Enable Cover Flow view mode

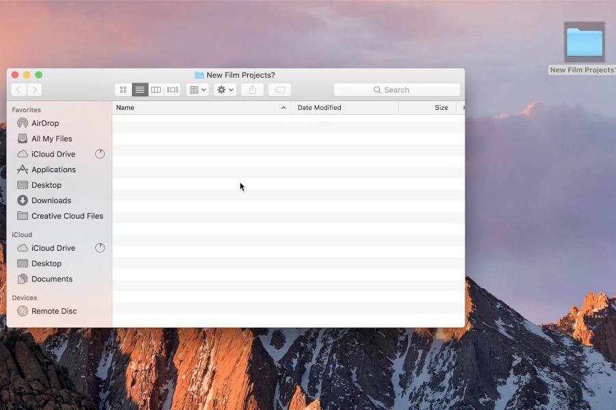(172, 90)
